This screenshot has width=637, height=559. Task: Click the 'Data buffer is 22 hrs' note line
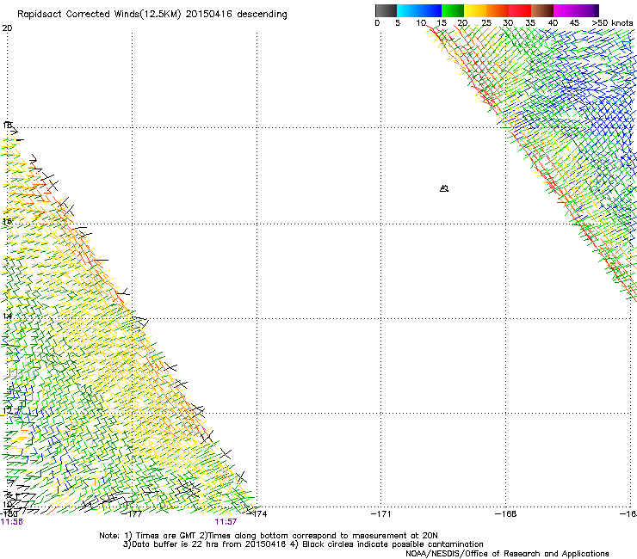tap(303, 544)
